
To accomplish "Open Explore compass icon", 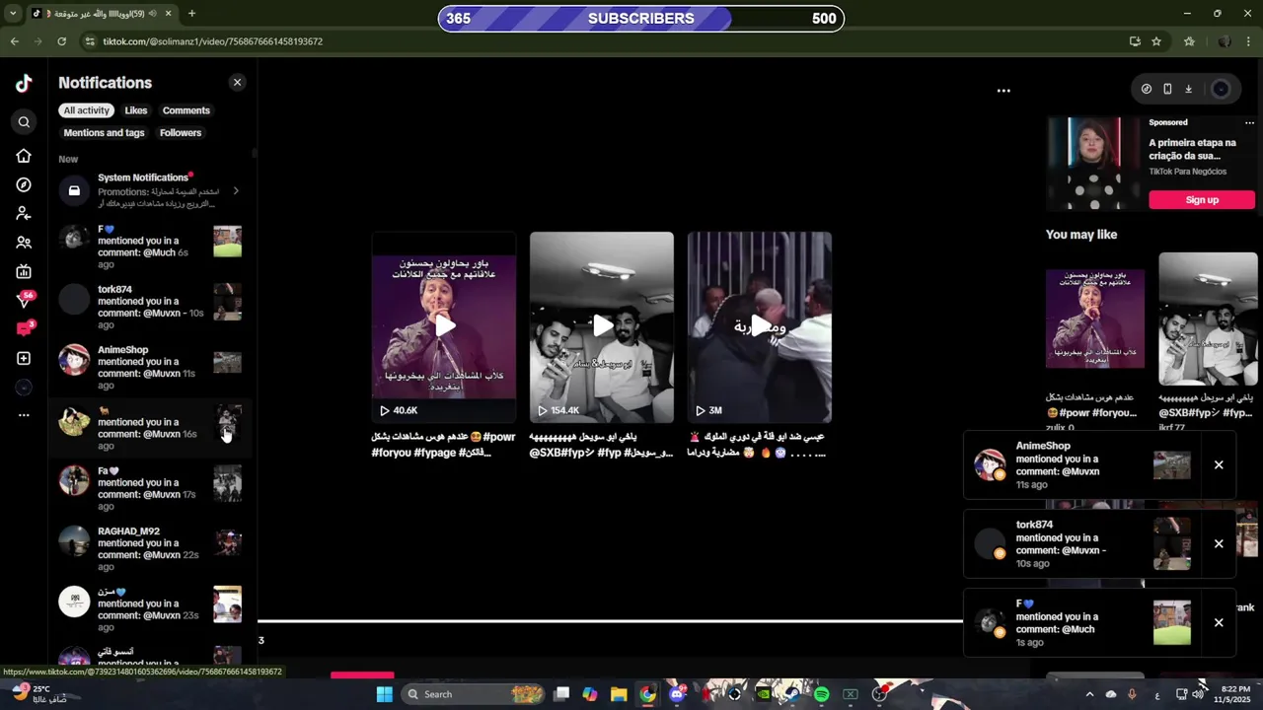I will [x=24, y=184].
